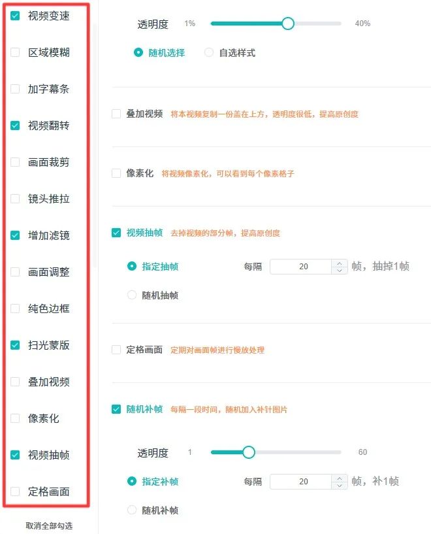The height and width of the screenshot is (534, 431).
Task: Enable 镜头推拉 in the sidebar
Action: tap(15, 199)
